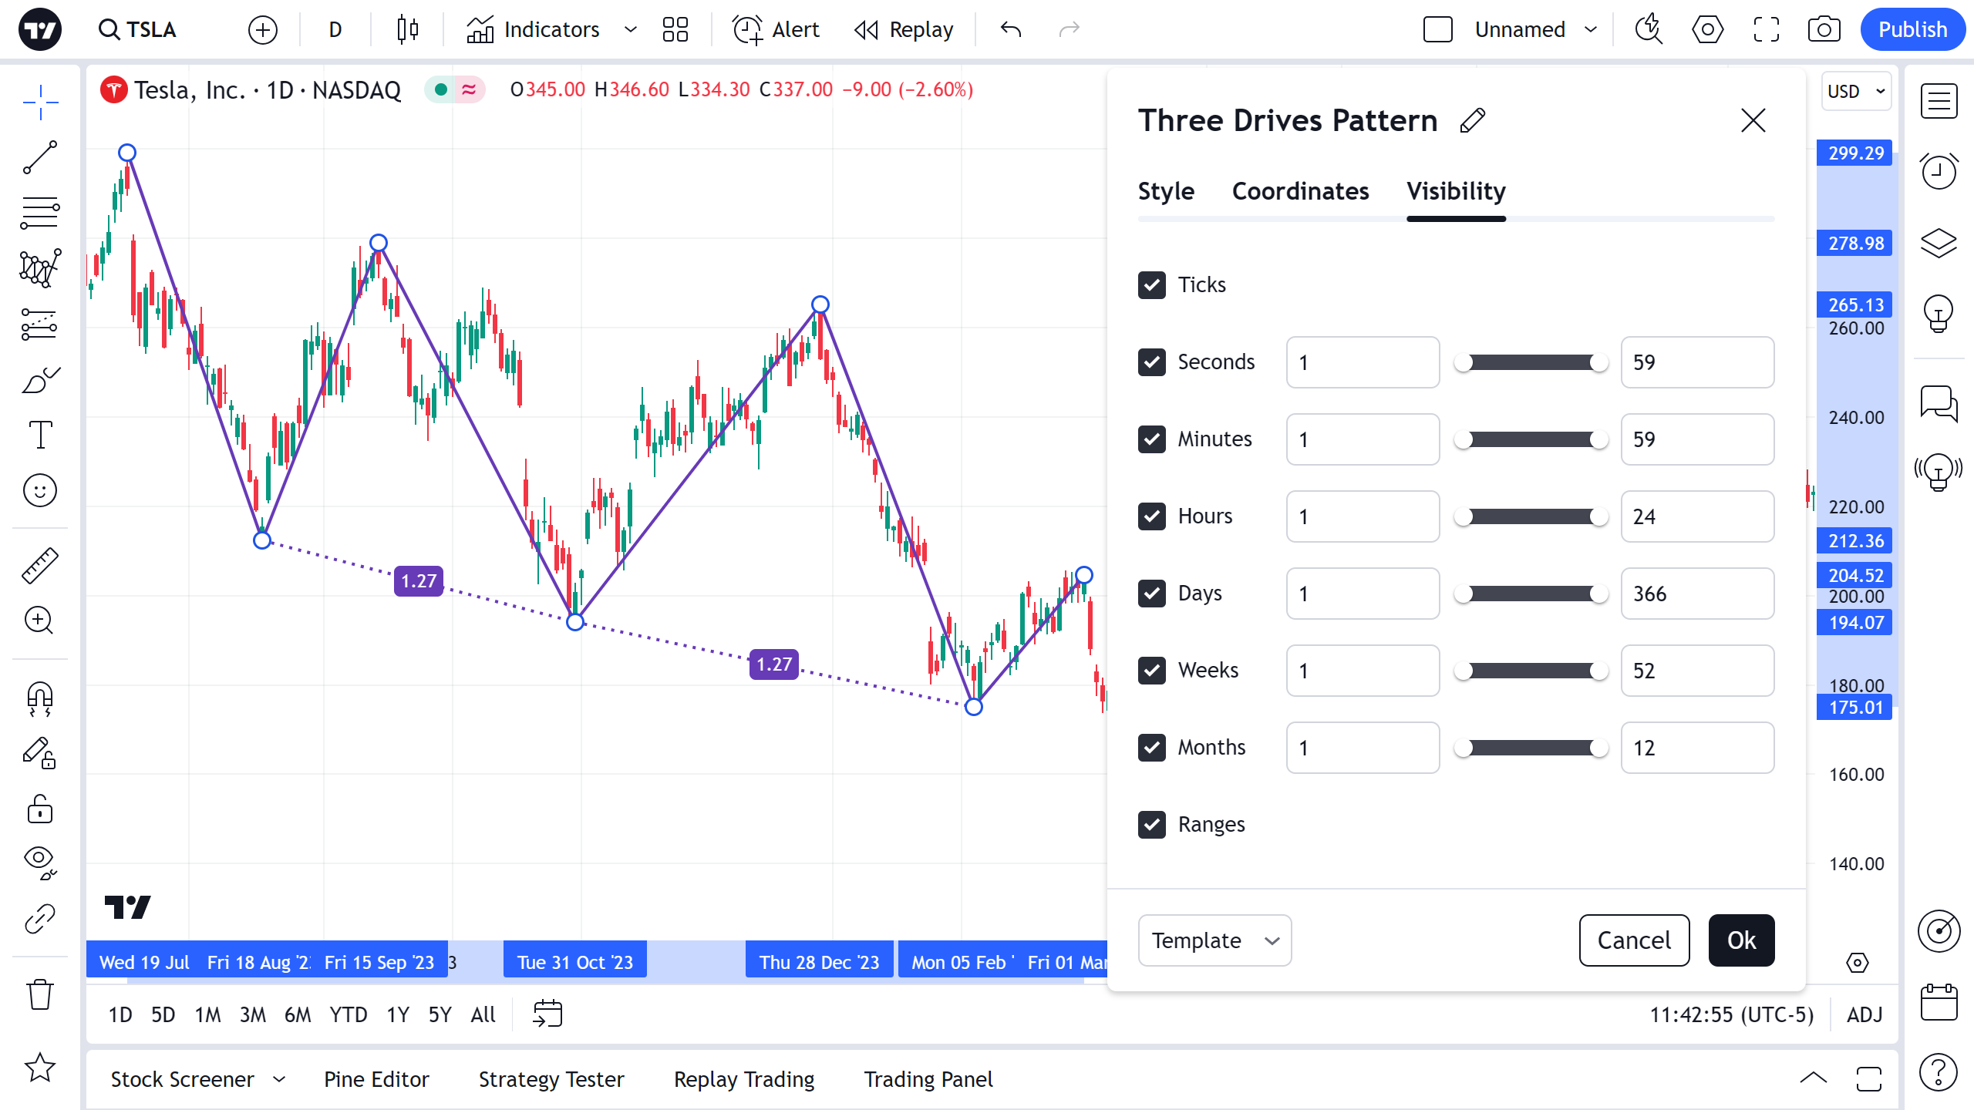
Task: Switch to the Coordinates tab
Action: click(x=1300, y=191)
